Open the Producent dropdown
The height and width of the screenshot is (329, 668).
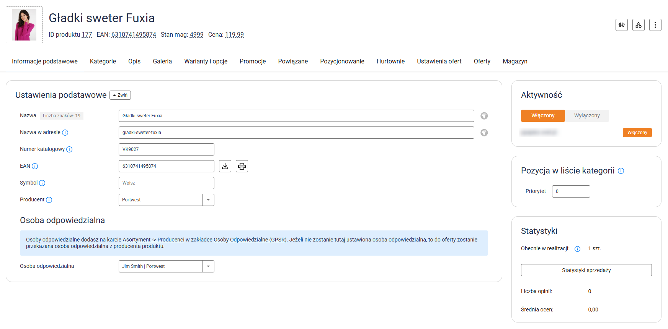coord(208,200)
